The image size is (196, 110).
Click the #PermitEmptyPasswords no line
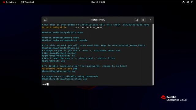58,71
